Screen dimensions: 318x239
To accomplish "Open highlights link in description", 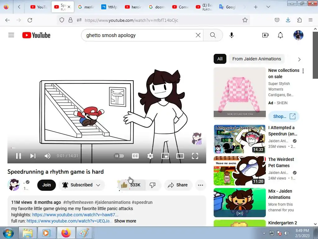I will (75, 215).
